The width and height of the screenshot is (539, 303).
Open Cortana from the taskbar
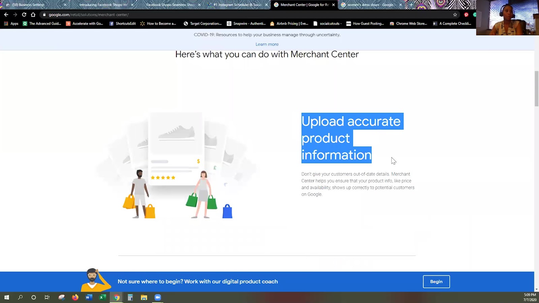pos(33,297)
